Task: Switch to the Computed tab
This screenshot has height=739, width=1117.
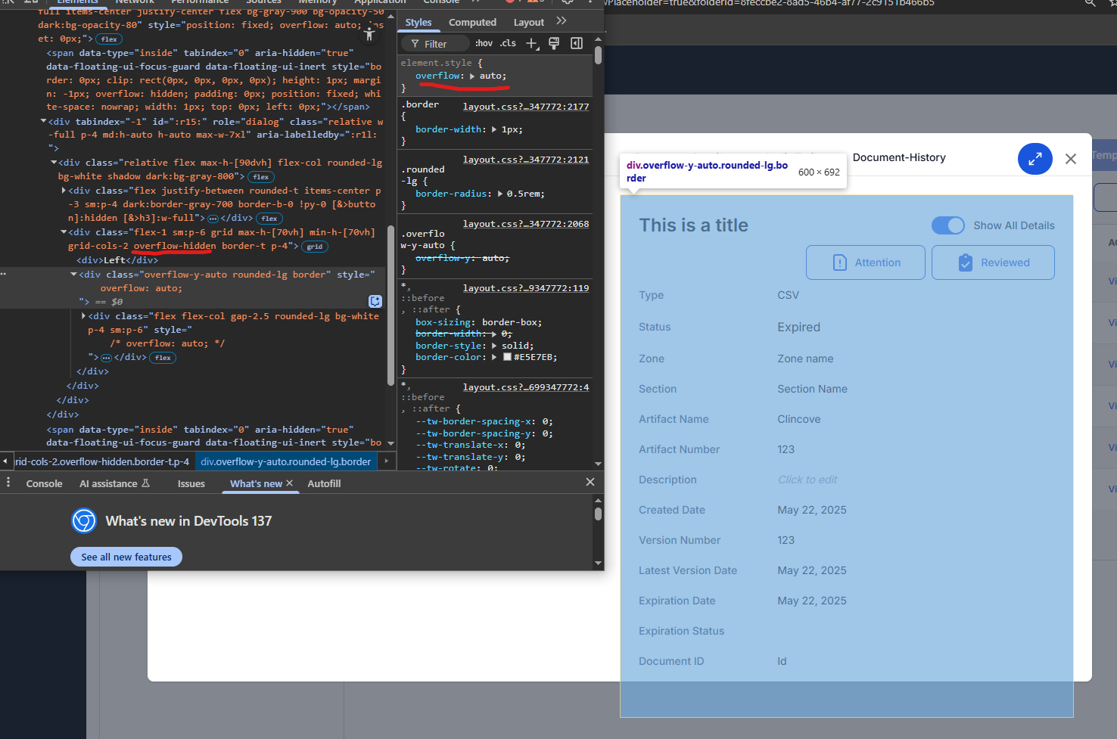Action: point(473,23)
